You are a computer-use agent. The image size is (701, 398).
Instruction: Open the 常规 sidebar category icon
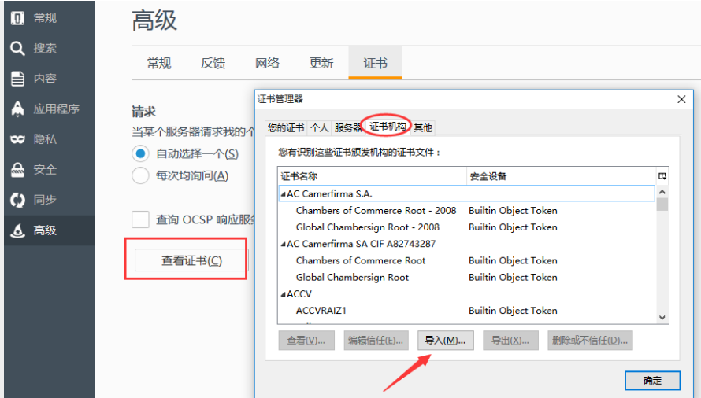17,18
